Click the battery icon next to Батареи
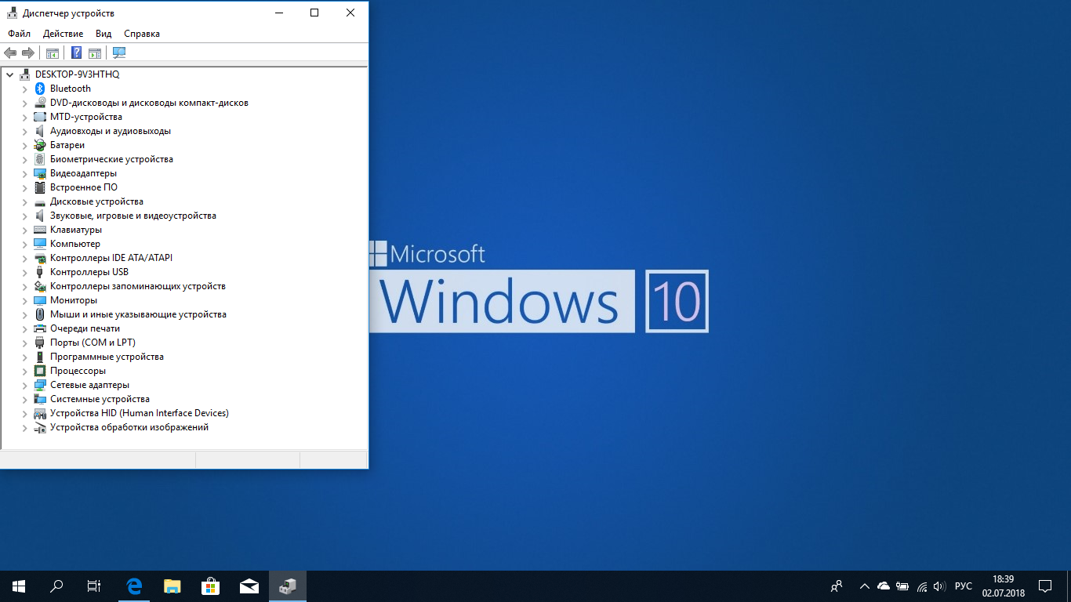The height and width of the screenshot is (602, 1071). pyautogui.click(x=40, y=145)
